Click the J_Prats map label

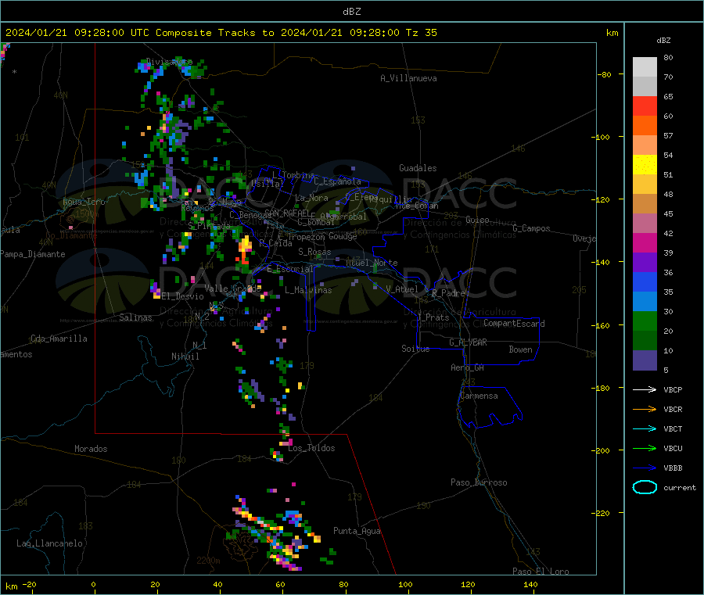click(433, 317)
